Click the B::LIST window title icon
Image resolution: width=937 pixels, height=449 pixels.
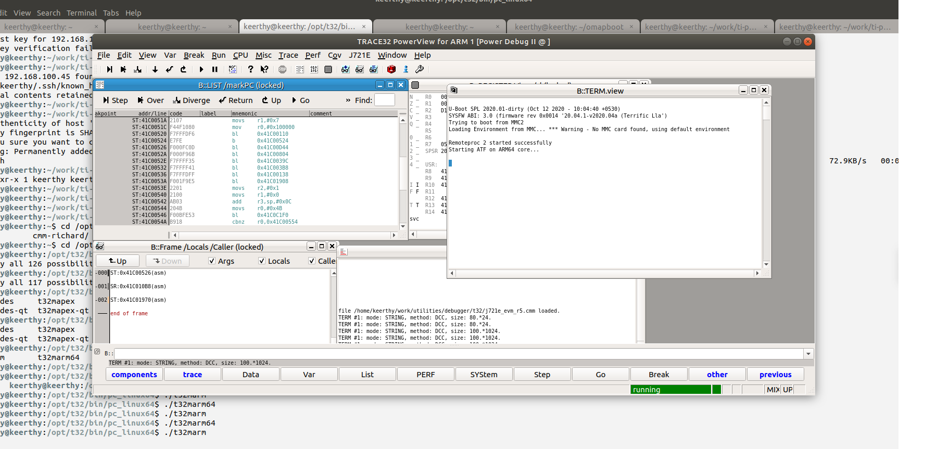[100, 85]
